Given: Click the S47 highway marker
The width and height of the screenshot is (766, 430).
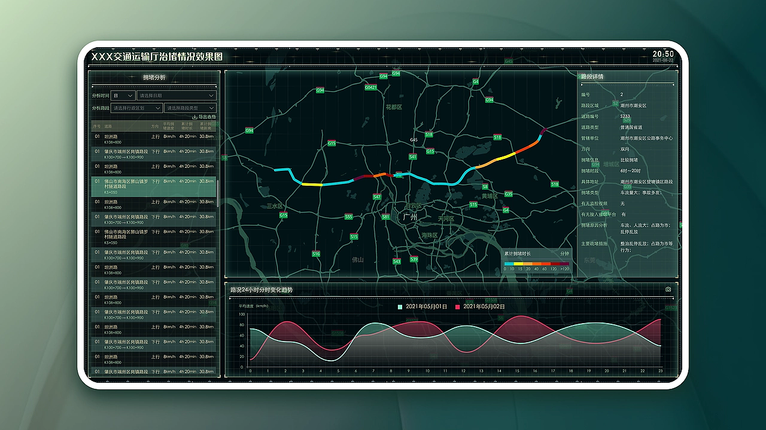Looking at the screenshot, I should click(x=377, y=197).
